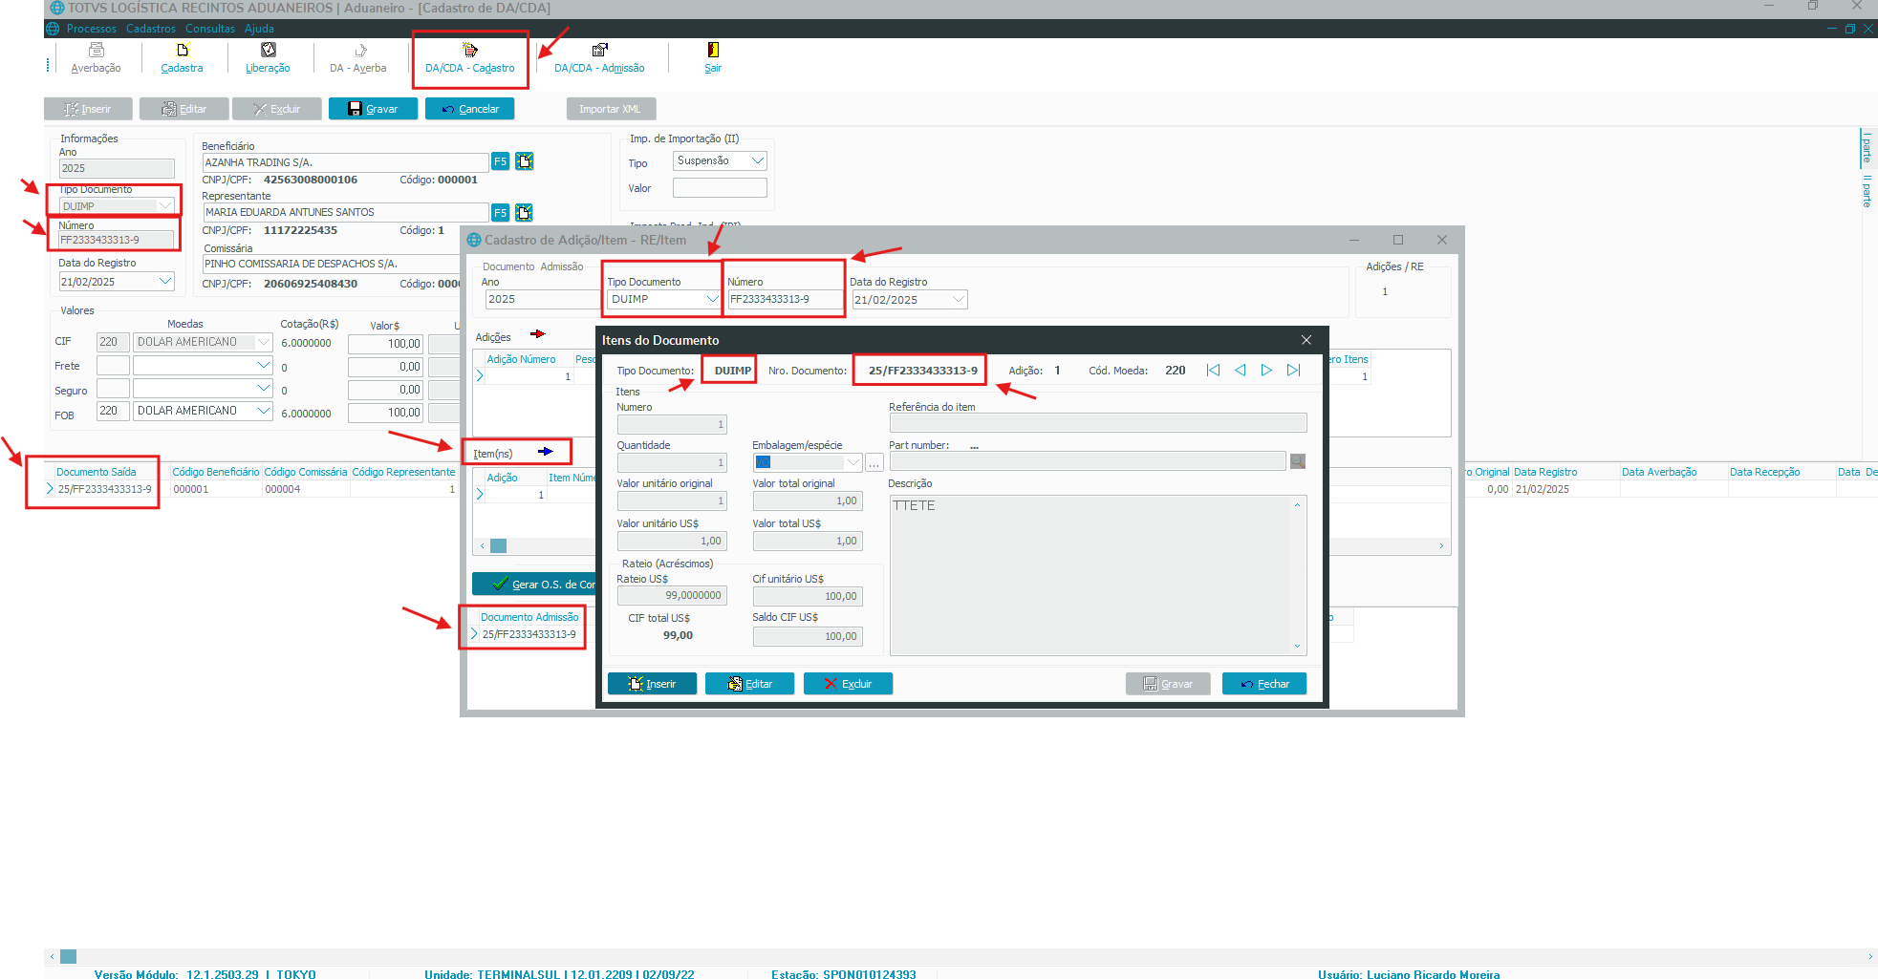Open the CIF currency dropdown
The width and height of the screenshot is (1878, 979).
pos(264,342)
